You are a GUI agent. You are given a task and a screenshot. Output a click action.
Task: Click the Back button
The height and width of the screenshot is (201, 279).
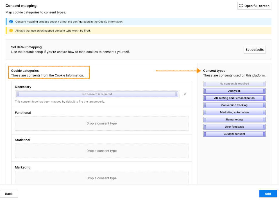9,193
